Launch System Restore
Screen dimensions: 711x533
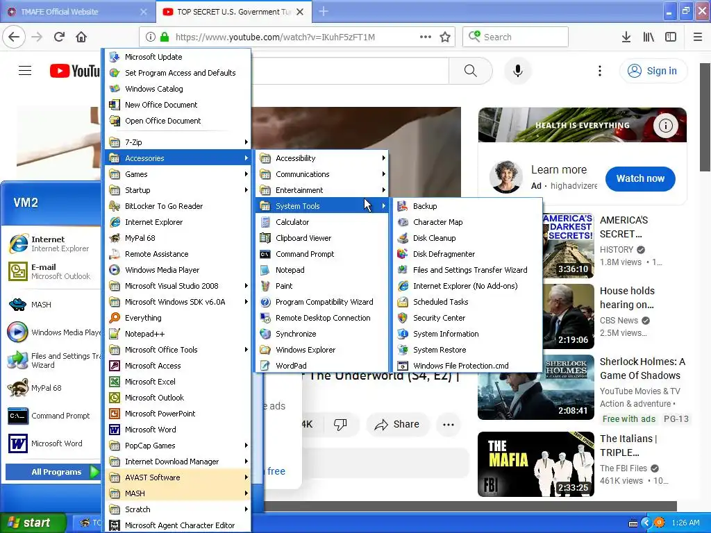point(467,350)
